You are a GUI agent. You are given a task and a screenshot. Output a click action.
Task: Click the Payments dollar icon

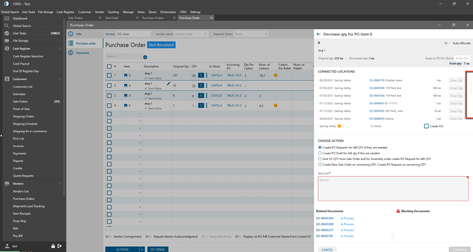[x=71, y=53]
